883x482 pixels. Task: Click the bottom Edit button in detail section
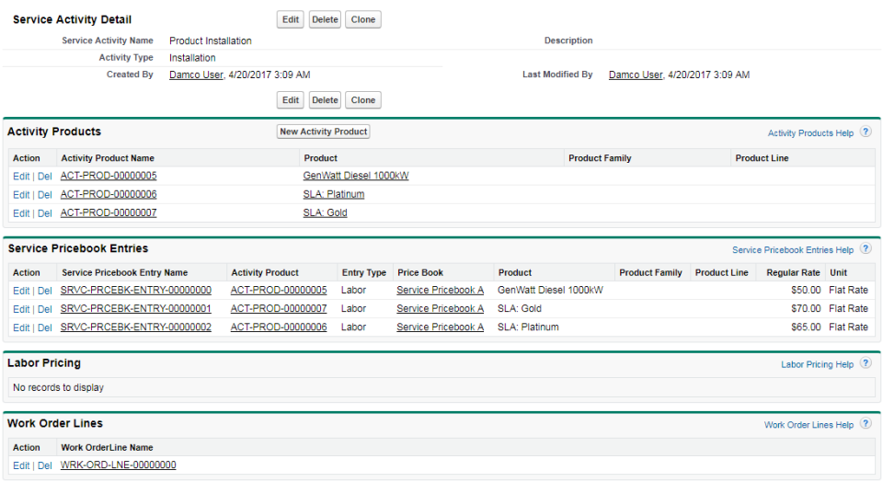(291, 100)
